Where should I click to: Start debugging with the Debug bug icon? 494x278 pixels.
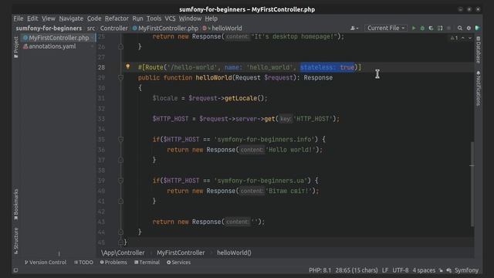coord(422,28)
